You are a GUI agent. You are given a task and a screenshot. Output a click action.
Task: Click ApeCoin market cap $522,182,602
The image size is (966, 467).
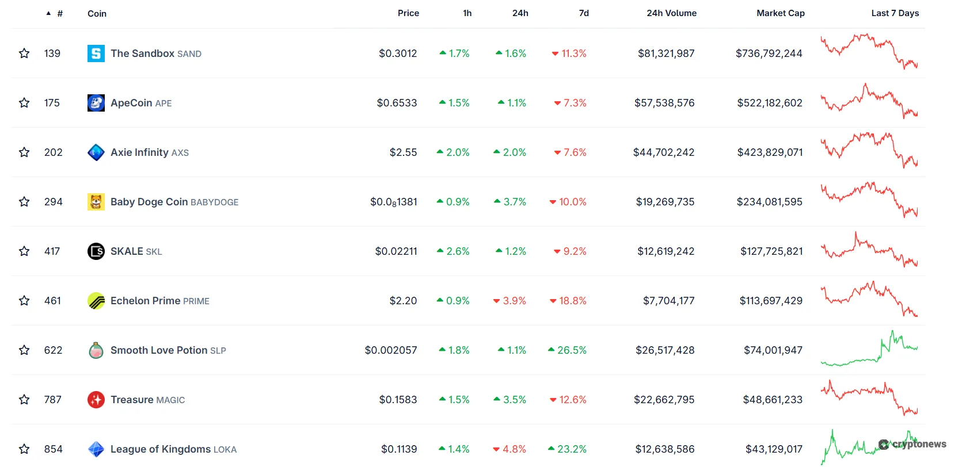770,103
